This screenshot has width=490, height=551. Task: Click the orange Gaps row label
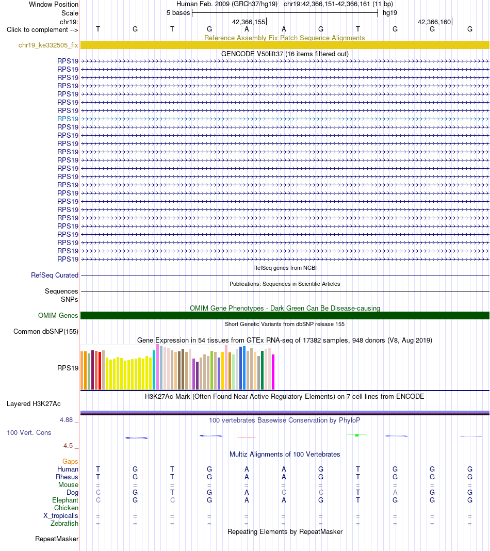(x=70, y=461)
